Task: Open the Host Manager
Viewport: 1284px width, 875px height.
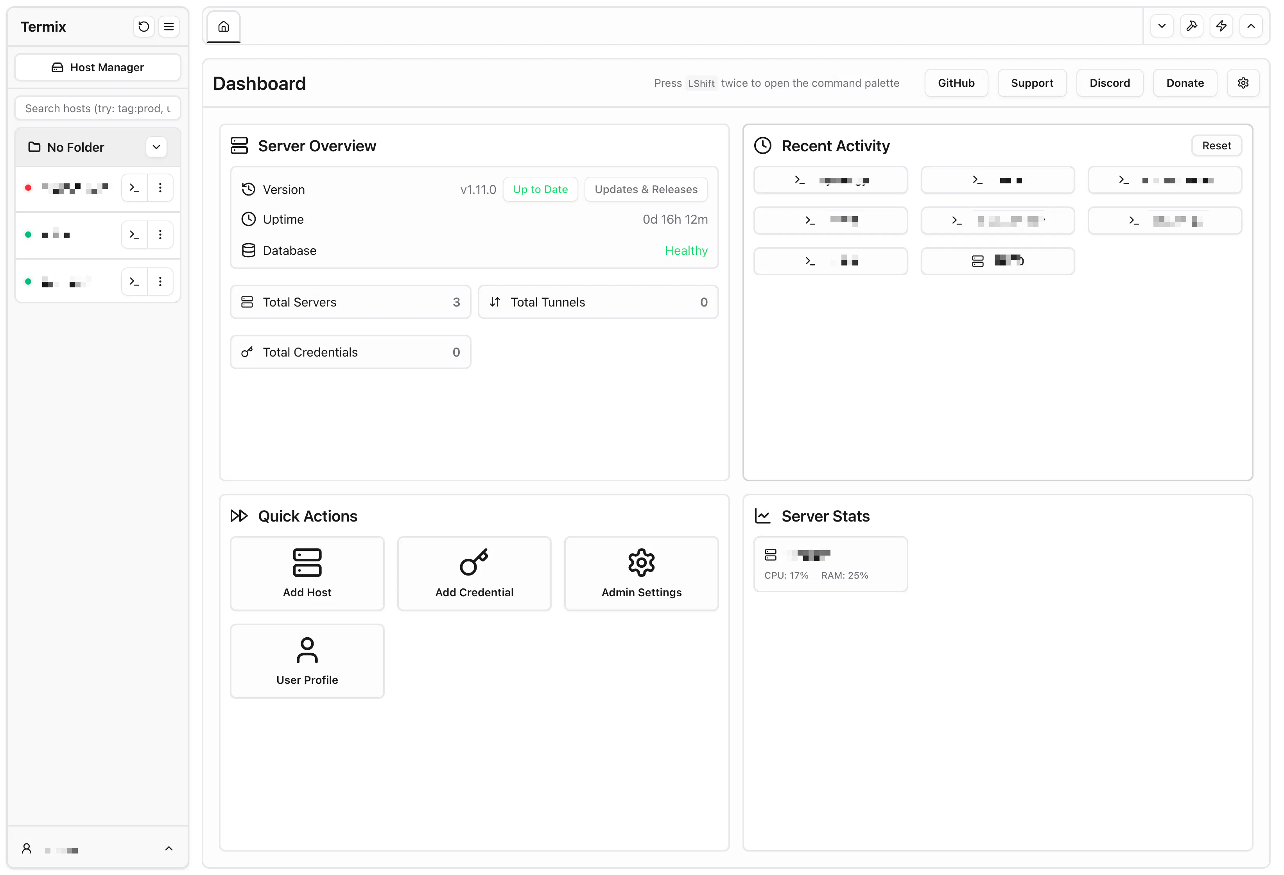Action: click(98, 67)
